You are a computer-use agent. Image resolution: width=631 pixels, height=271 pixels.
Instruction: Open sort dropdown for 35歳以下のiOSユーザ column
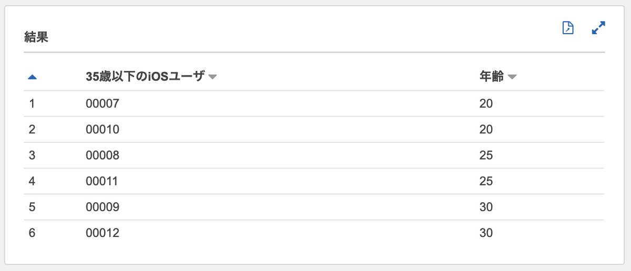click(x=212, y=77)
